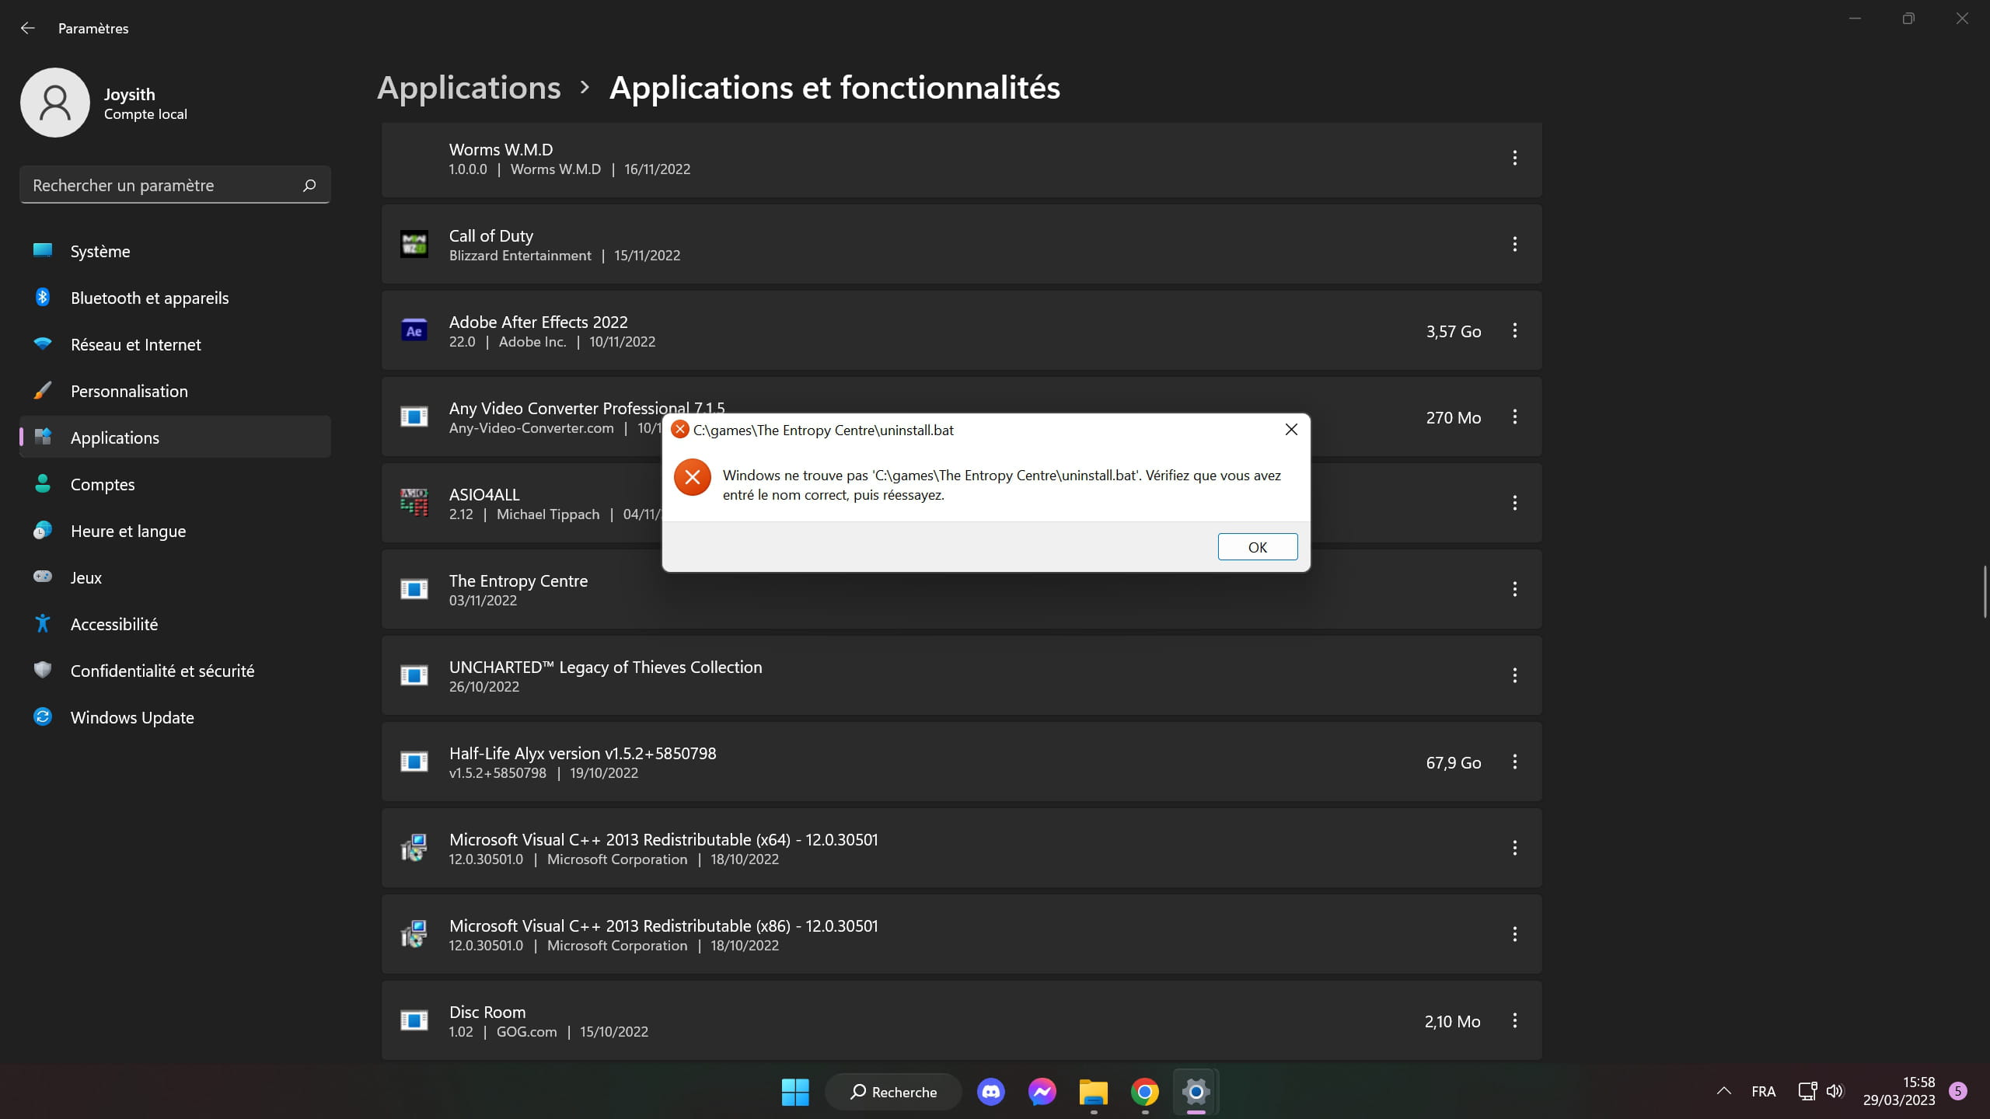Click the Half-Life Alyx app icon
Image resolution: width=1990 pixels, height=1119 pixels.
pyautogui.click(x=414, y=762)
